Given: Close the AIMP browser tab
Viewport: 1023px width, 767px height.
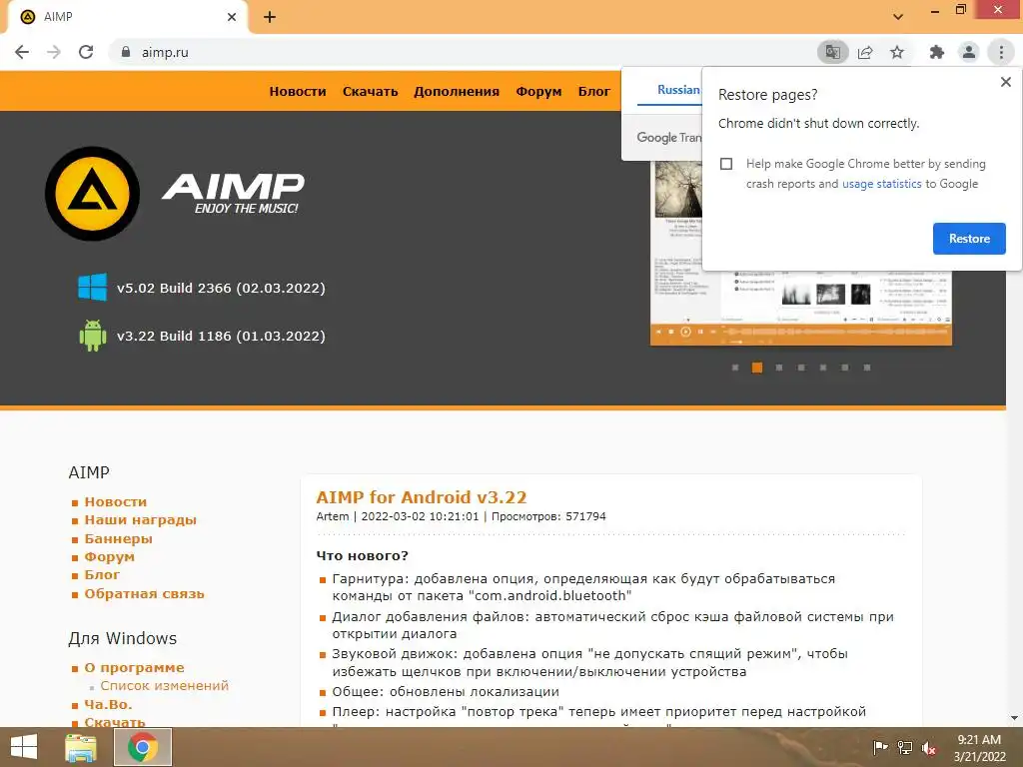Looking at the screenshot, I should (x=232, y=17).
